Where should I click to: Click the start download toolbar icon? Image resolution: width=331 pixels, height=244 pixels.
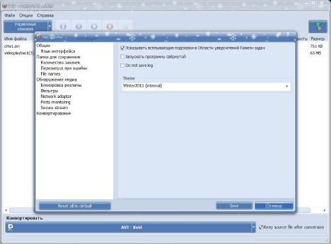click(63, 26)
